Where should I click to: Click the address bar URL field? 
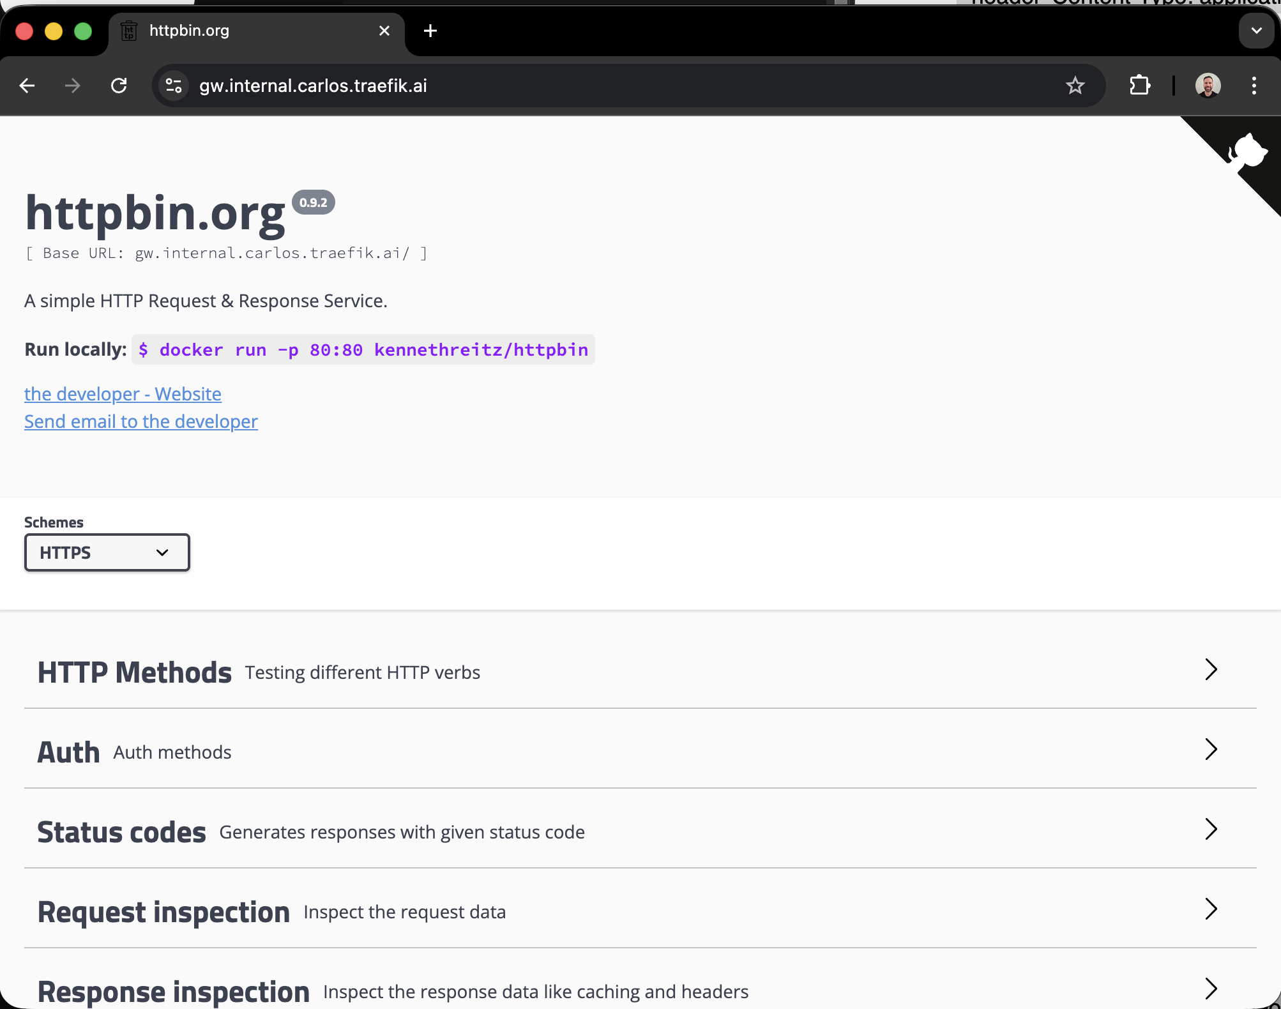pyautogui.click(x=575, y=86)
